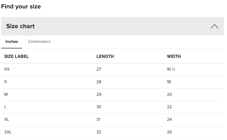Click the length value 27
The width and height of the screenshot is (227, 140).
click(99, 69)
